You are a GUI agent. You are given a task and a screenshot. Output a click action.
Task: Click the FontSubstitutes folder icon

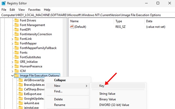(x=17, y=57)
